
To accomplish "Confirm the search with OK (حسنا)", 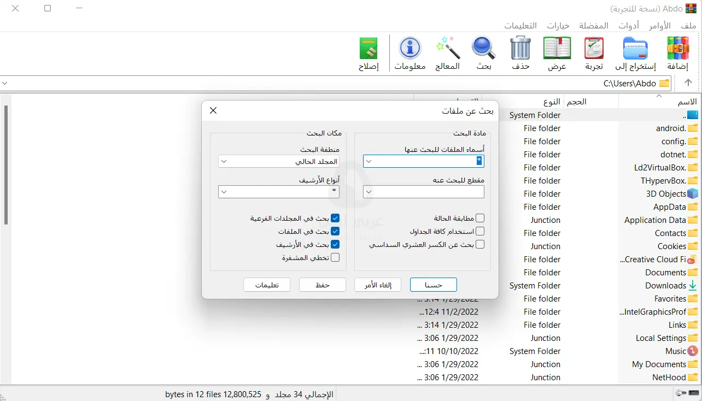I will (434, 284).
